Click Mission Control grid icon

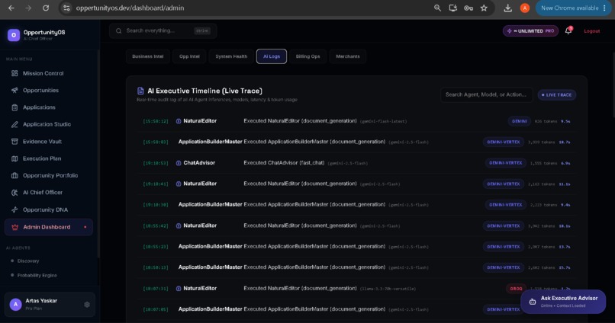(x=14, y=73)
